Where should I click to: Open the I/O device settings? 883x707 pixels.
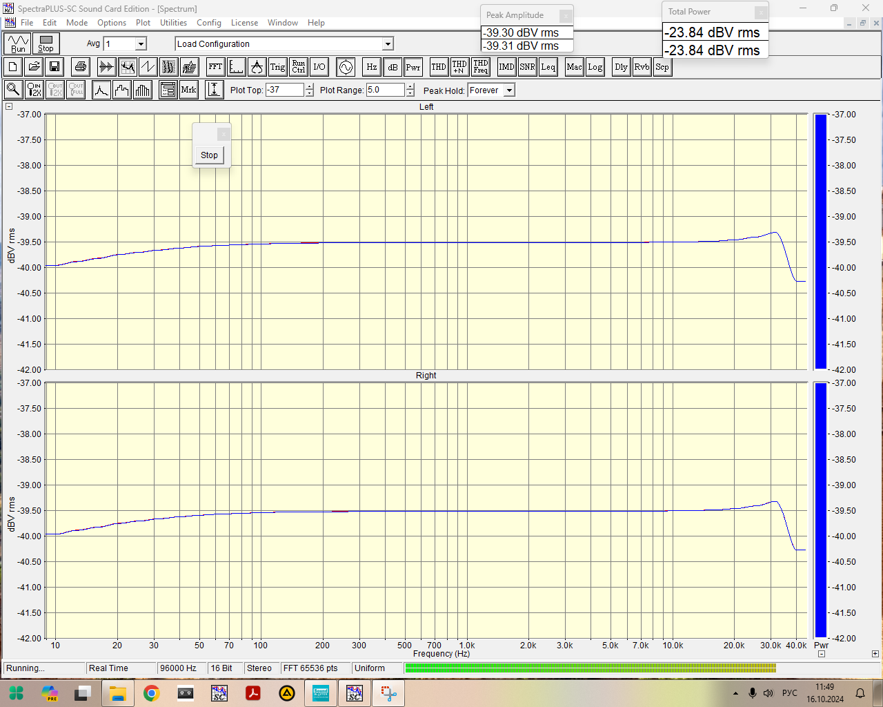pyautogui.click(x=319, y=67)
